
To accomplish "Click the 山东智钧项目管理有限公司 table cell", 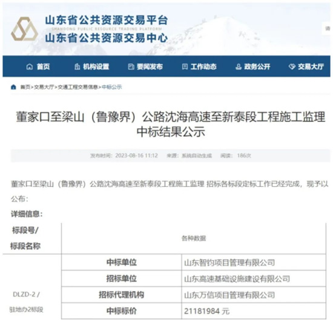I will [x=254, y=263].
